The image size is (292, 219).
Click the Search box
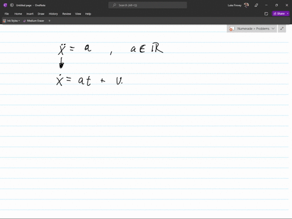(148, 5)
